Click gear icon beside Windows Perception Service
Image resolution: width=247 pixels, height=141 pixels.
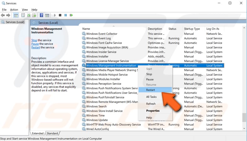pyautogui.click(x=84, y=84)
